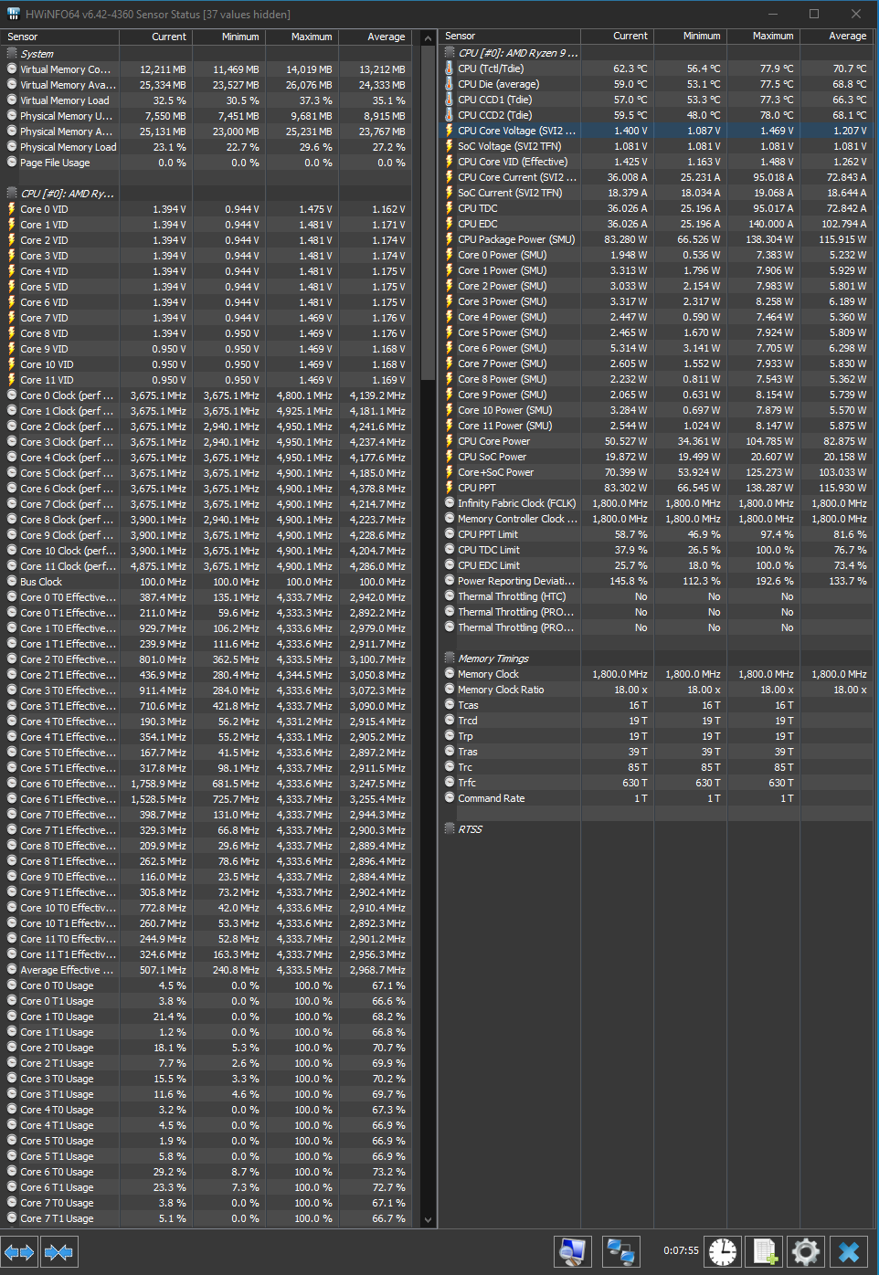This screenshot has height=1275, width=879.
Task: Start logging with the sheet-plus icon
Action: [x=765, y=1251]
